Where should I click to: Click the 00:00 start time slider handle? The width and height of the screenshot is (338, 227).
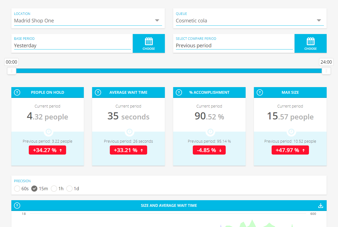coord(12,71)
